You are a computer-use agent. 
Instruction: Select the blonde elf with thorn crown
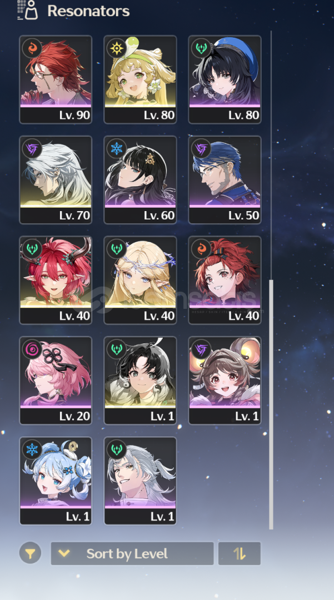(141, 280)
